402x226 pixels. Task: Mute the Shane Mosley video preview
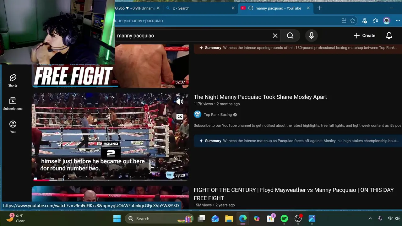click(180, 101)
